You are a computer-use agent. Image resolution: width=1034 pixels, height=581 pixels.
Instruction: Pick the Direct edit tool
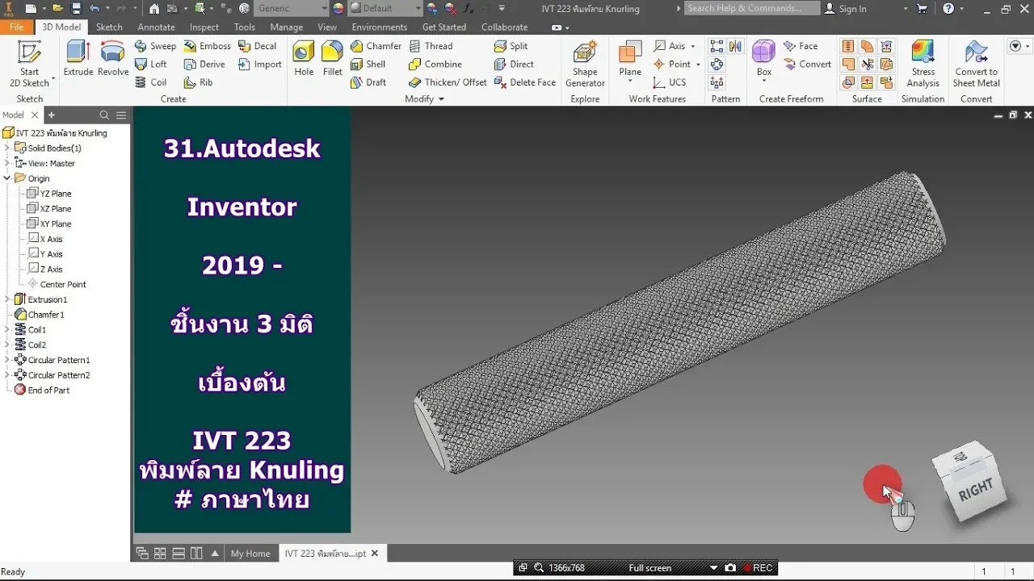[x=514, y=65]
